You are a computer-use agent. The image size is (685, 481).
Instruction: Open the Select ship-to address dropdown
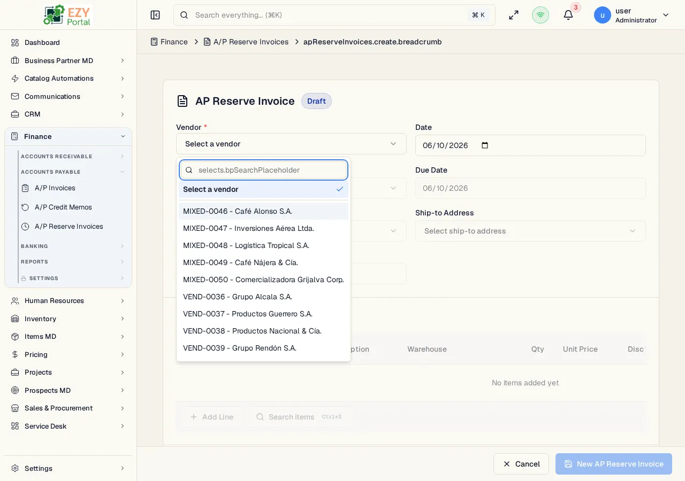click(530, 231)
